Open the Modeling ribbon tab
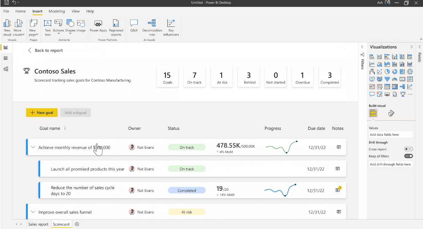This screenshot has width=423, height=229. [x=57, y=11]
